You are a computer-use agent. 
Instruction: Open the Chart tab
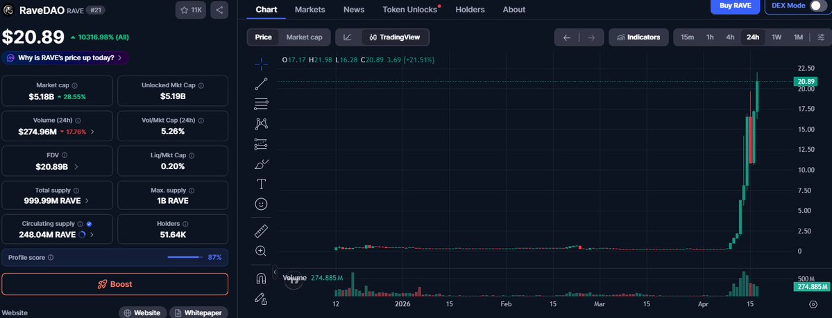(266, 10)
